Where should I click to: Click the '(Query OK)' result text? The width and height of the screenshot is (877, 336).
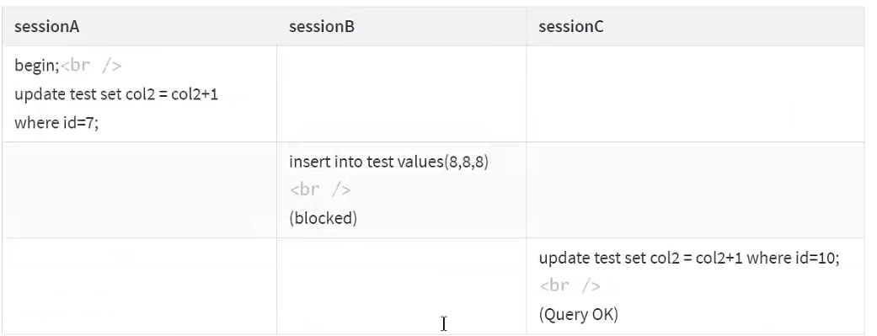pyautogui.click(x=579, y=315)
